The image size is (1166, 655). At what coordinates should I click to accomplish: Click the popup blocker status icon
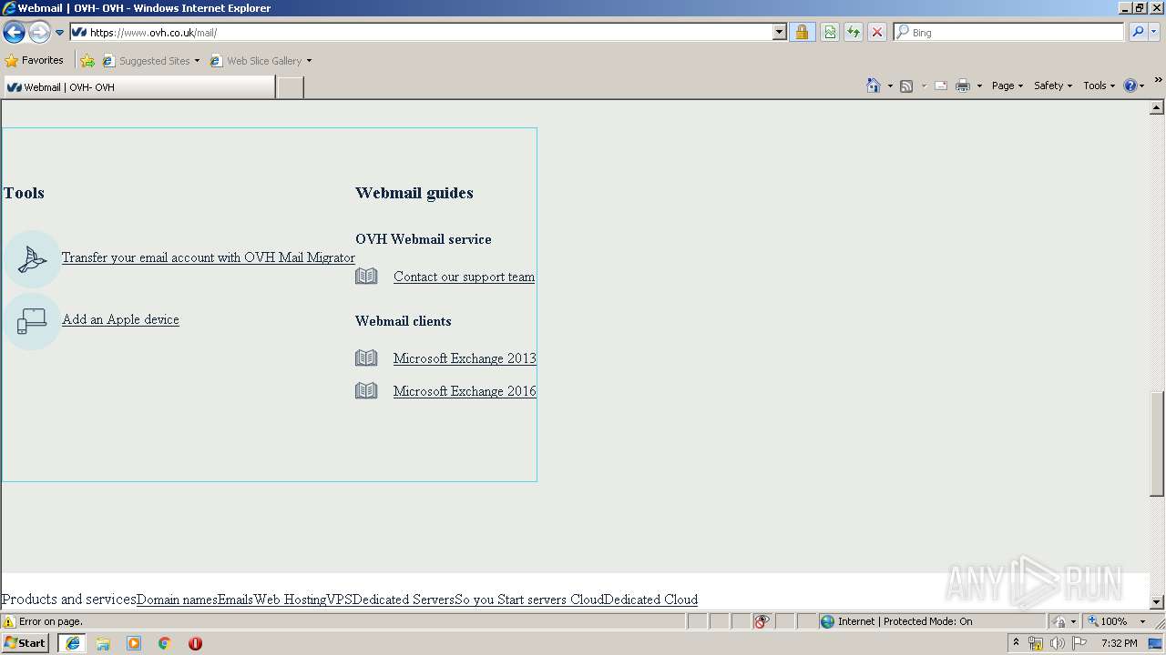tap(762, 621)
